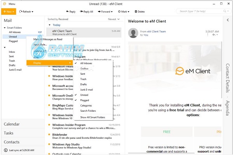Viewport: 233px width, 155px height.
Task: Open the Agenda side panel
Action: click(228, 108)
